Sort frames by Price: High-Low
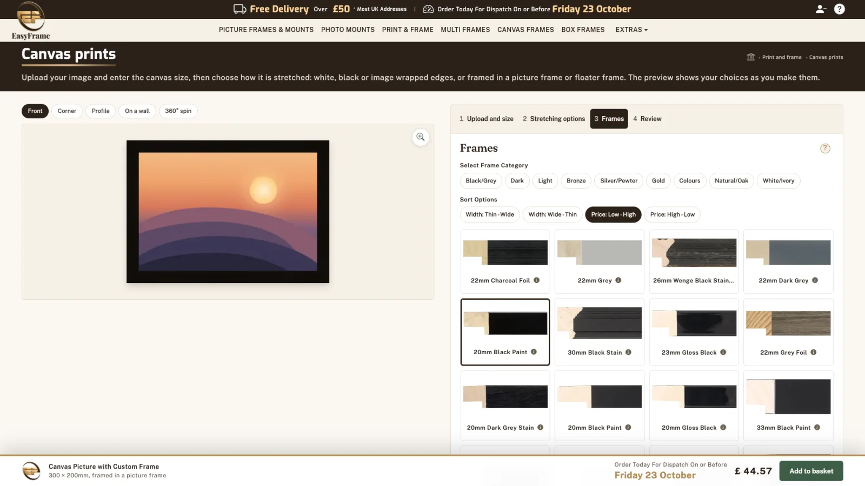 tap(673, 214)
